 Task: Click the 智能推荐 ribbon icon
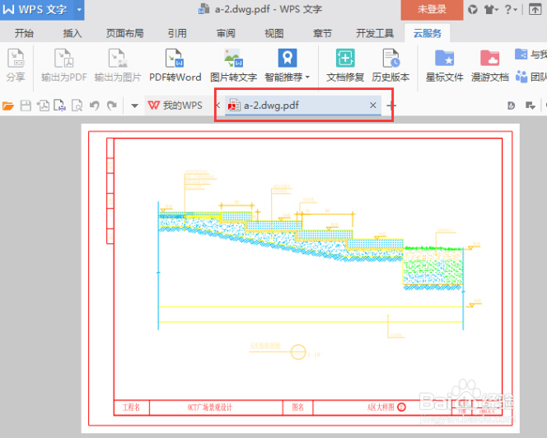pos(288,58)
